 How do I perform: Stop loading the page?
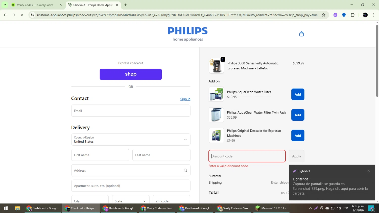coord(22,15)
